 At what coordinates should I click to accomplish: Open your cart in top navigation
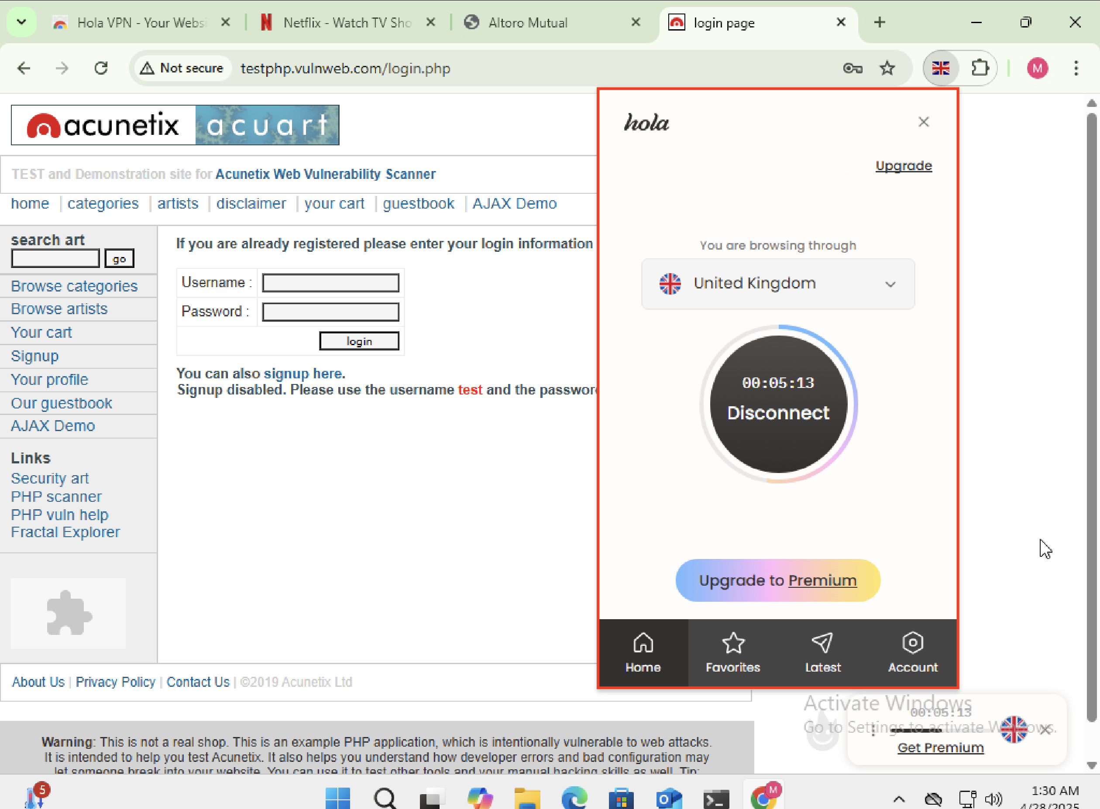click(334, 204)
